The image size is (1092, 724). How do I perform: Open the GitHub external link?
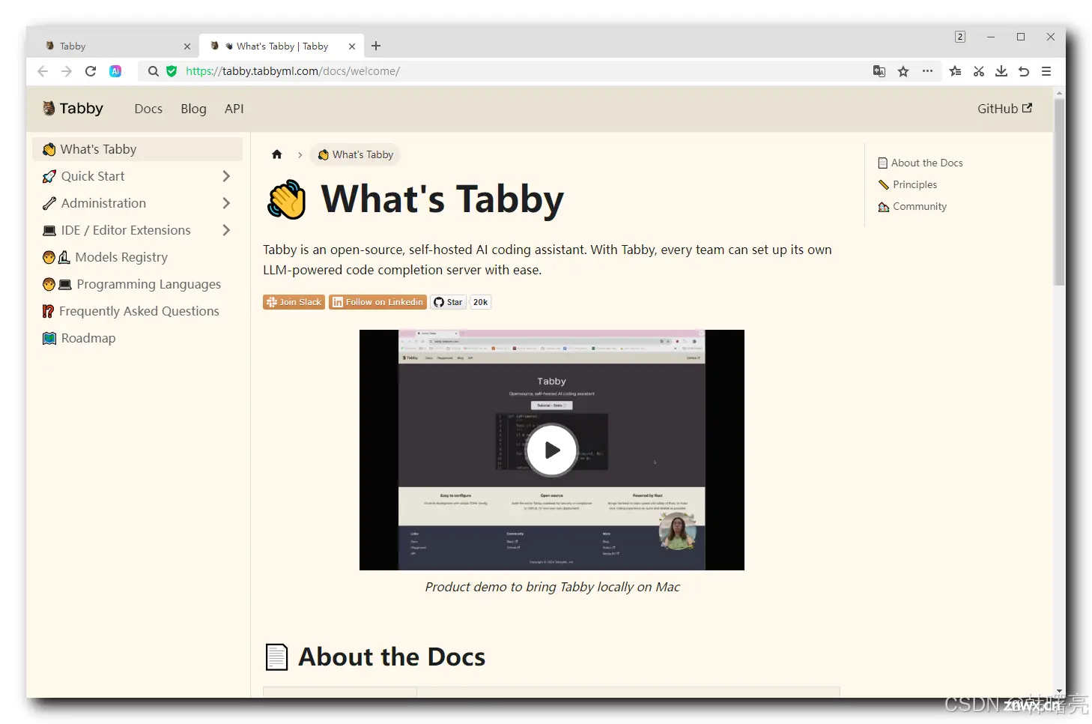point(1004,109)
